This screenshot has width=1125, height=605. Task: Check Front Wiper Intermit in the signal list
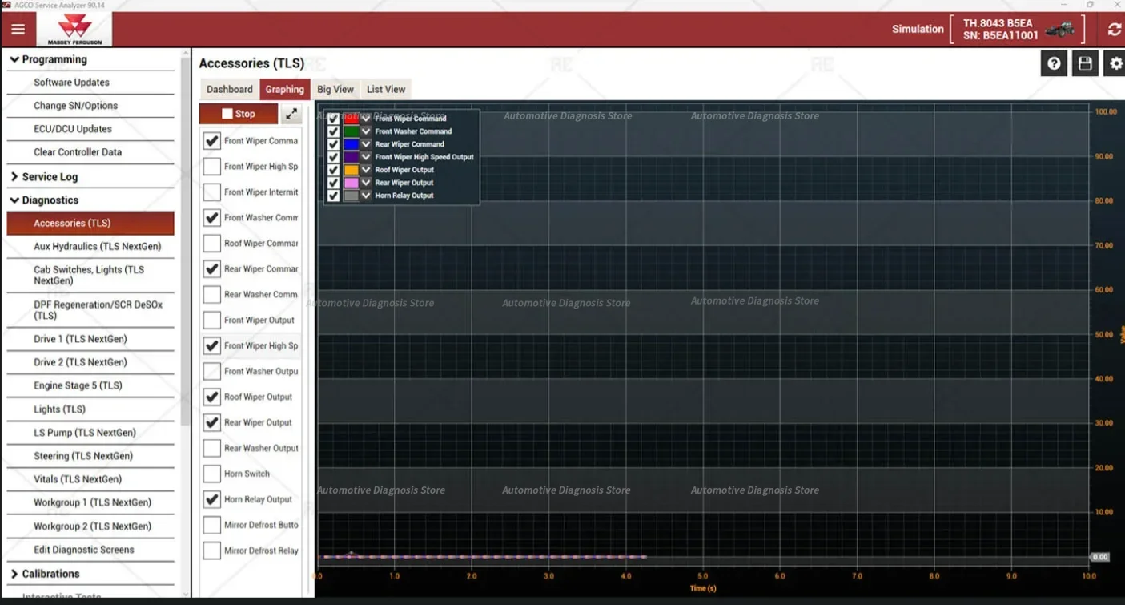click(x=211, y=192)
